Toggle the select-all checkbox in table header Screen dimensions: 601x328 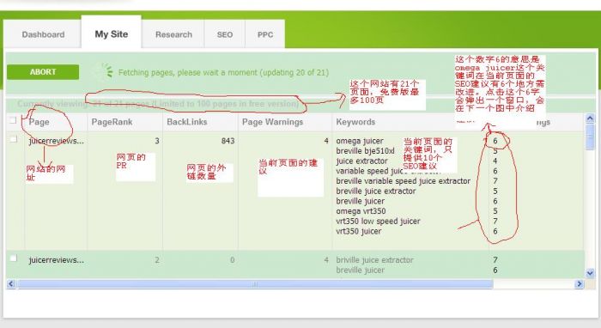(x=13, y=120)
